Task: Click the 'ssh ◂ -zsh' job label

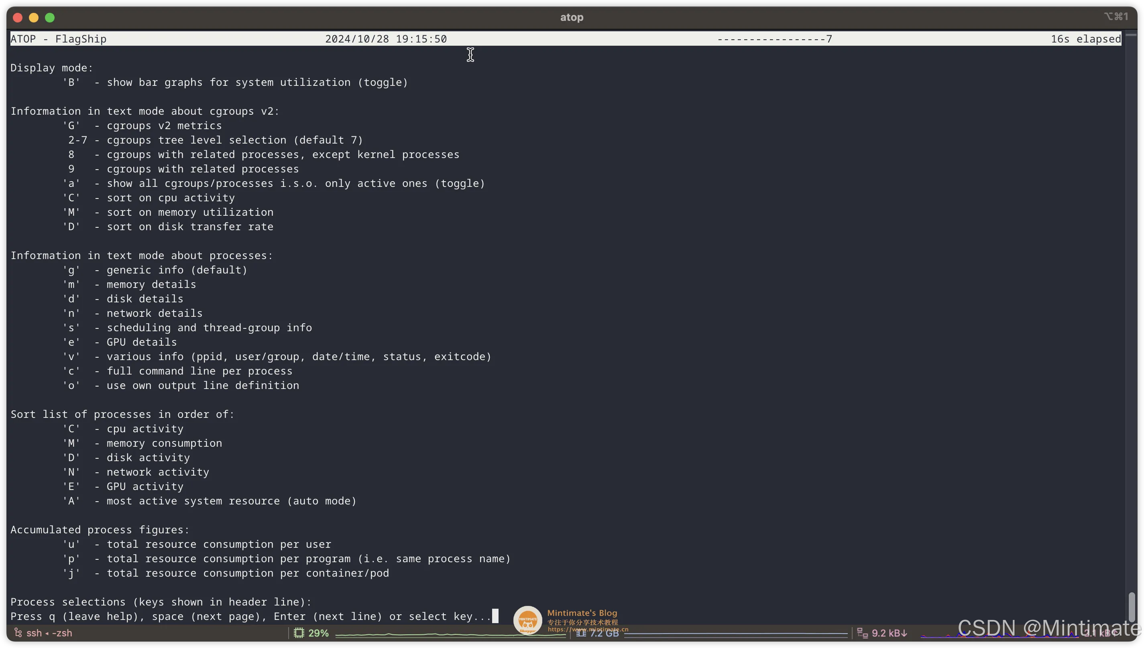Action: click(x=49, y=632)
